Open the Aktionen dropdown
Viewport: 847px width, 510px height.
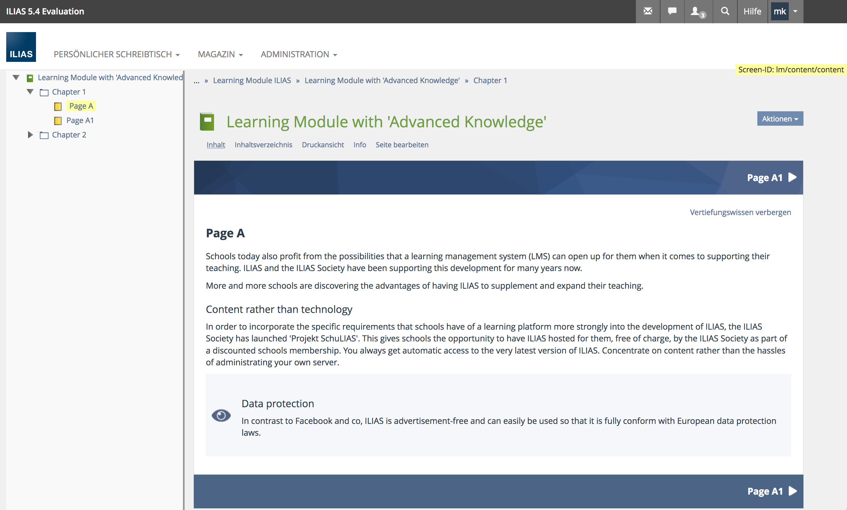click(780, 118)
